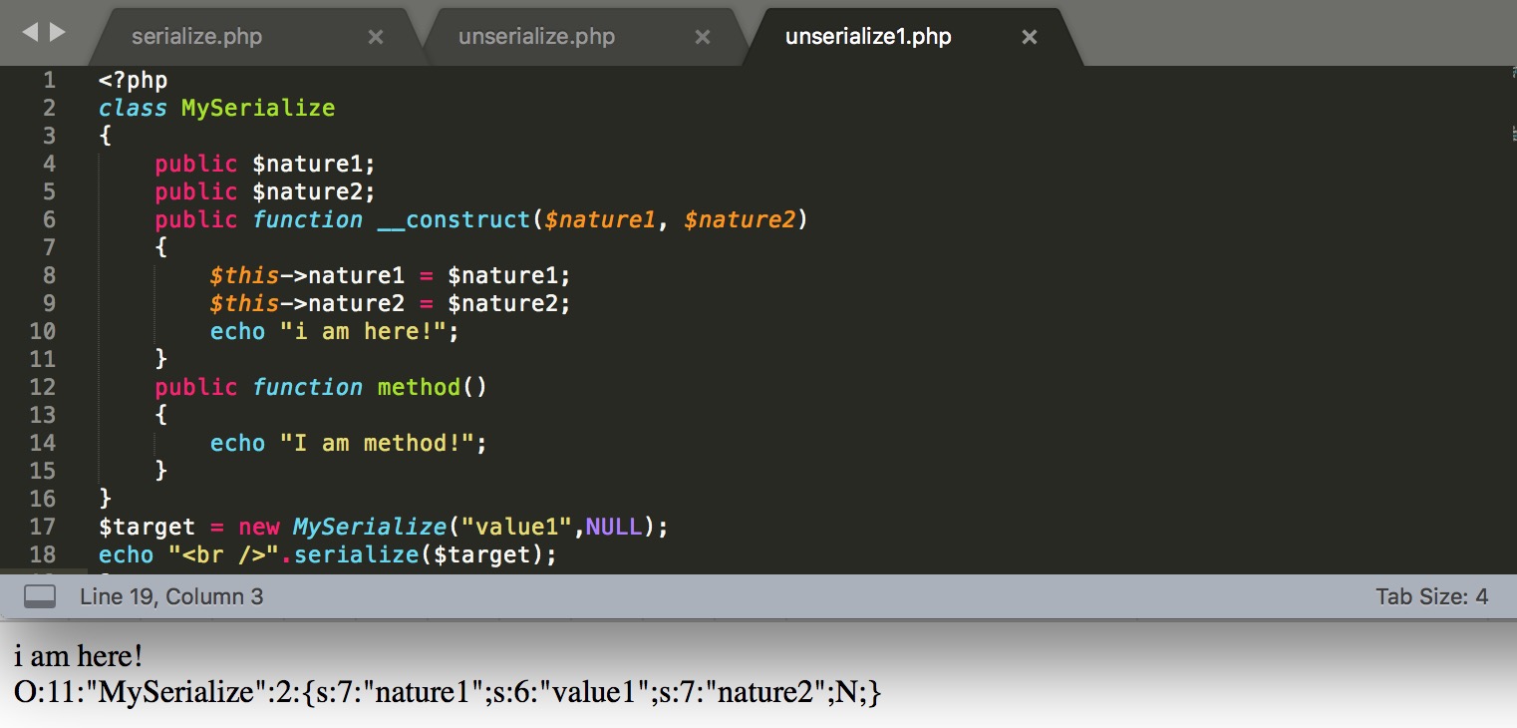Click the Line 19, Column 3 indicator
1517x728 pixels.
[x=171, y=597]
